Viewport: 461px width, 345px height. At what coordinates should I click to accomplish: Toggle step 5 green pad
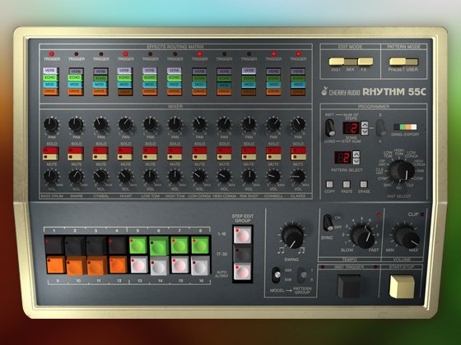[138, 246]
